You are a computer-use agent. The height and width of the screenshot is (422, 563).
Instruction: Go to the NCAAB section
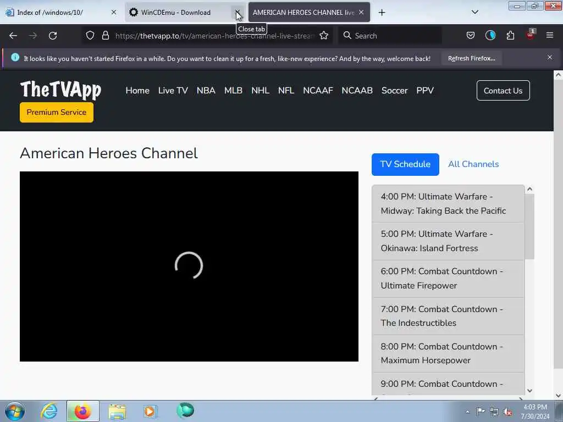click(357, 91)
